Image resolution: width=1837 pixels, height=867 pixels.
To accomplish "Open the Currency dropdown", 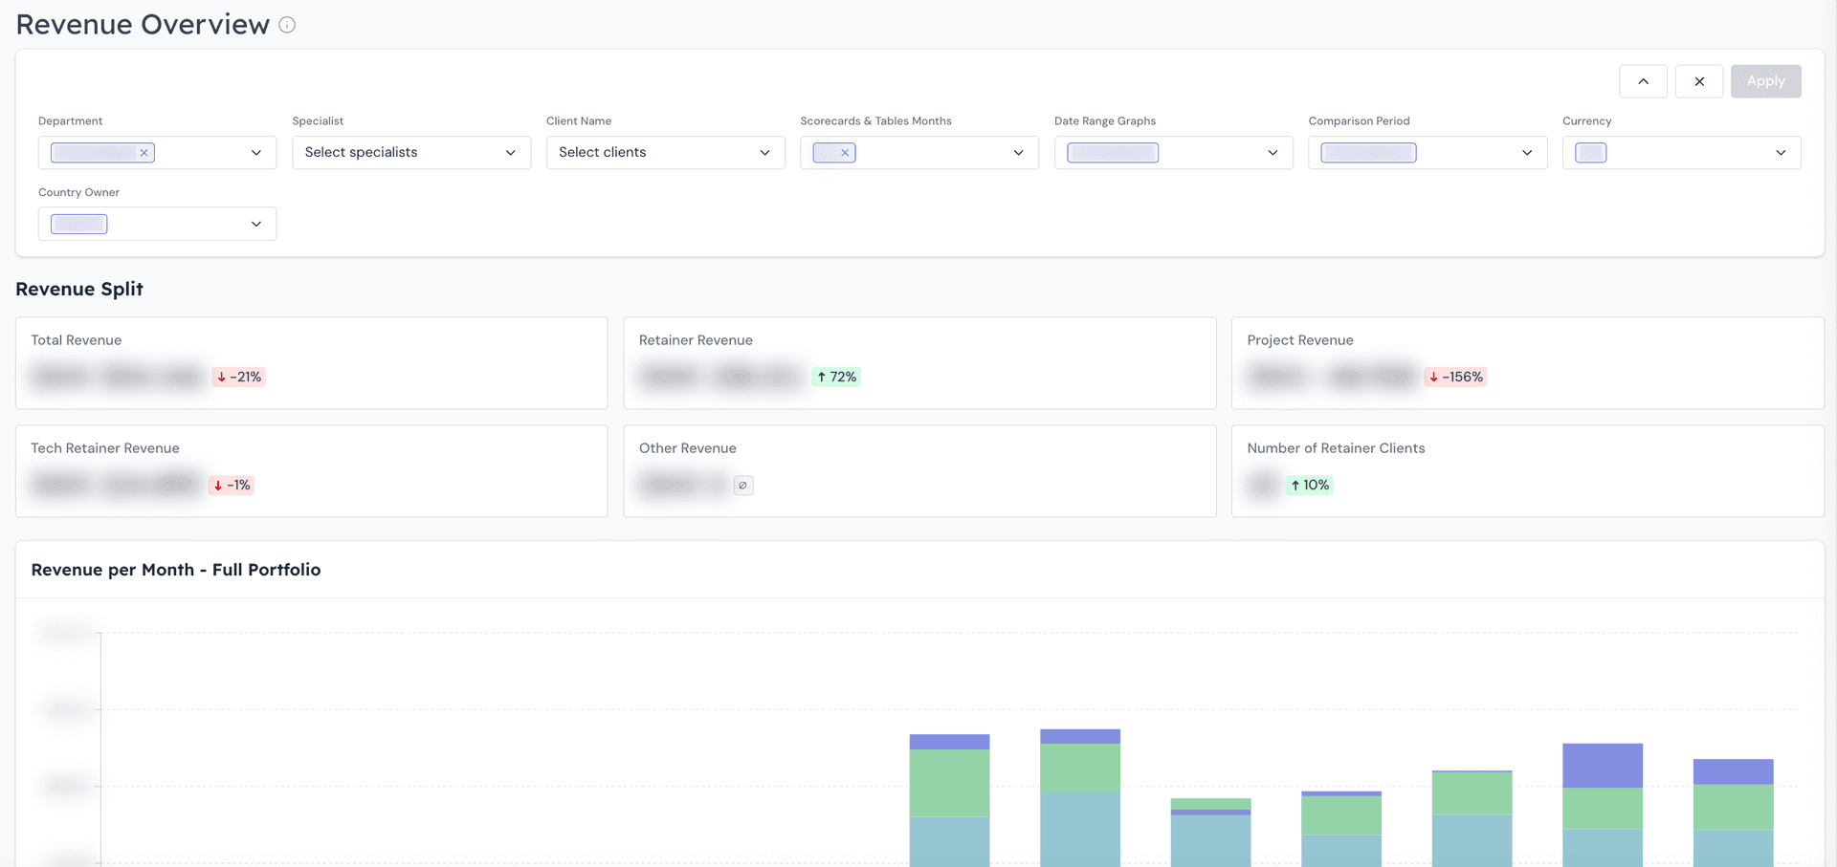I will point(1781,152).
